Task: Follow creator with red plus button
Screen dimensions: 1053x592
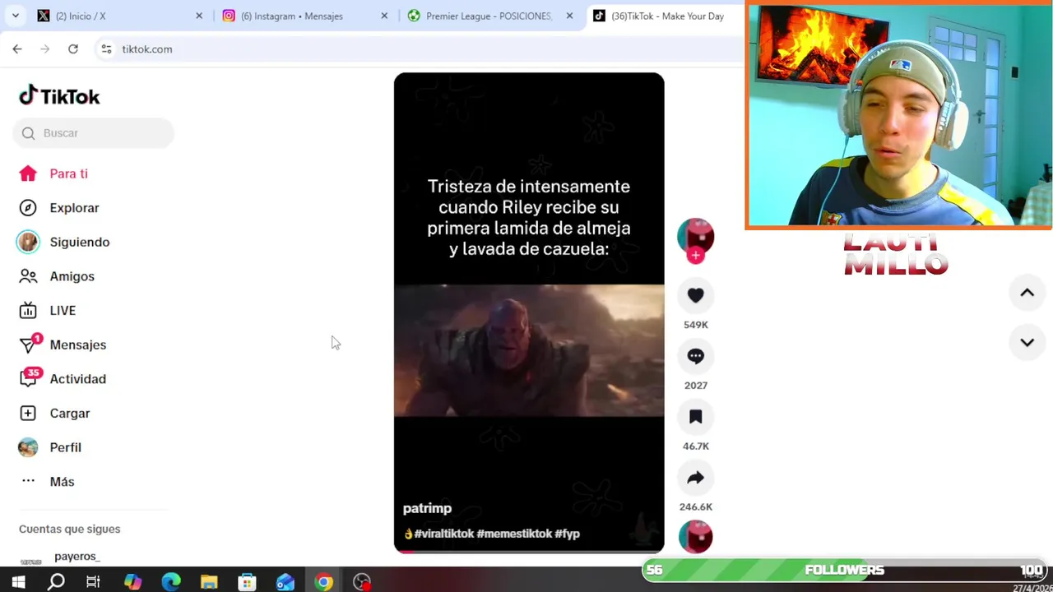Action: [695, 256]
